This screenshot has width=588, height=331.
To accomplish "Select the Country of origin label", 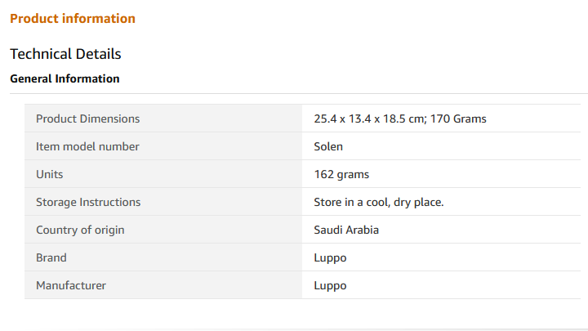I will coord(80,230).
